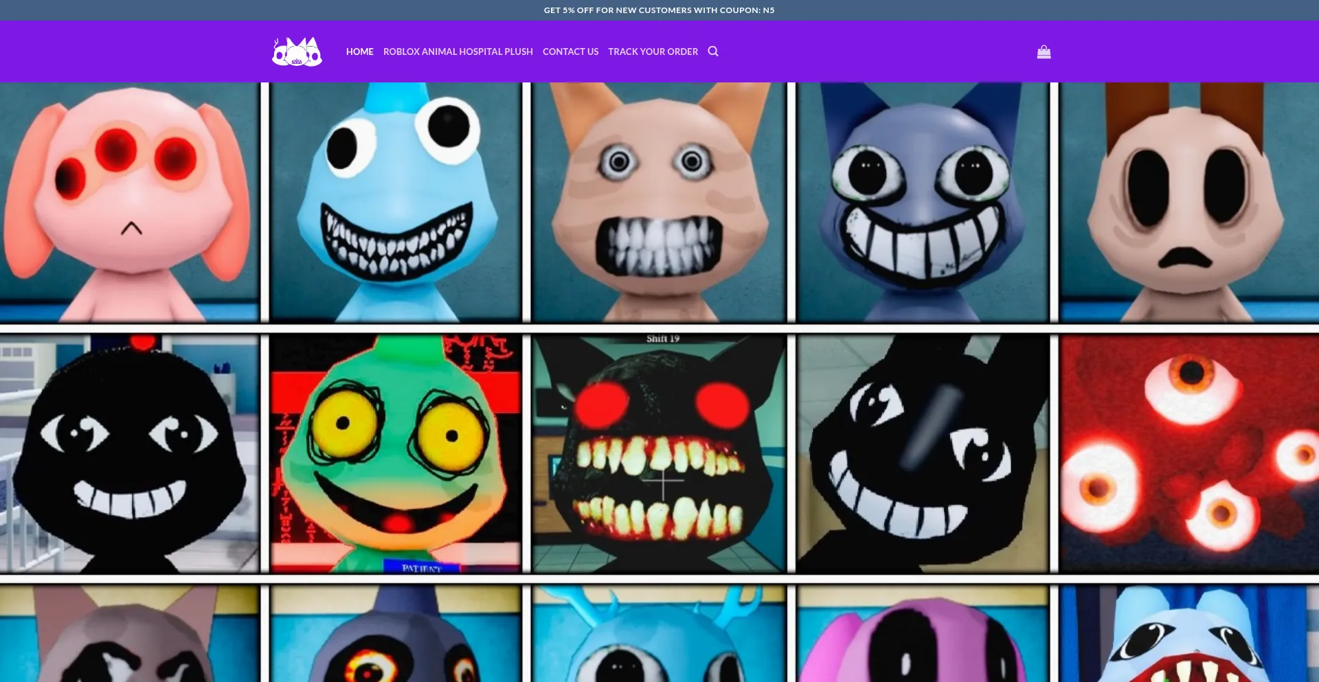Go to HOME menu item

click(359, 52)
